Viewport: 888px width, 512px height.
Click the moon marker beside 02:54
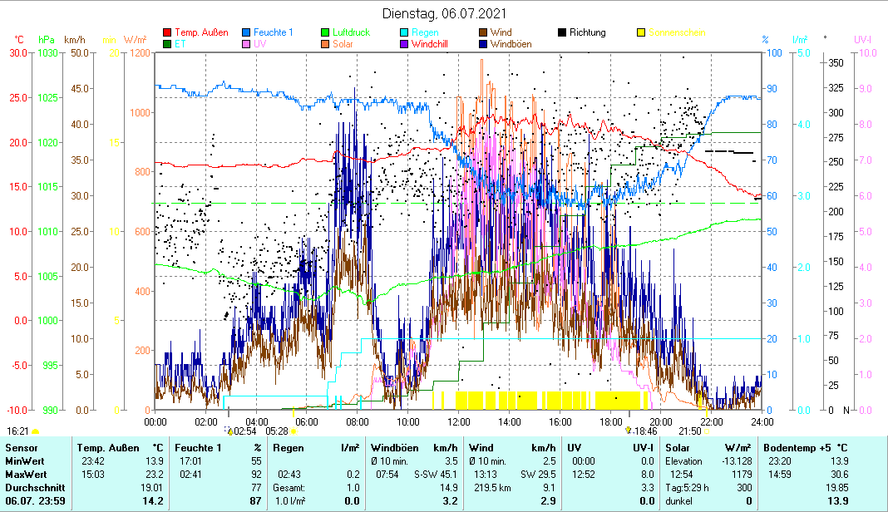(229, 431)
